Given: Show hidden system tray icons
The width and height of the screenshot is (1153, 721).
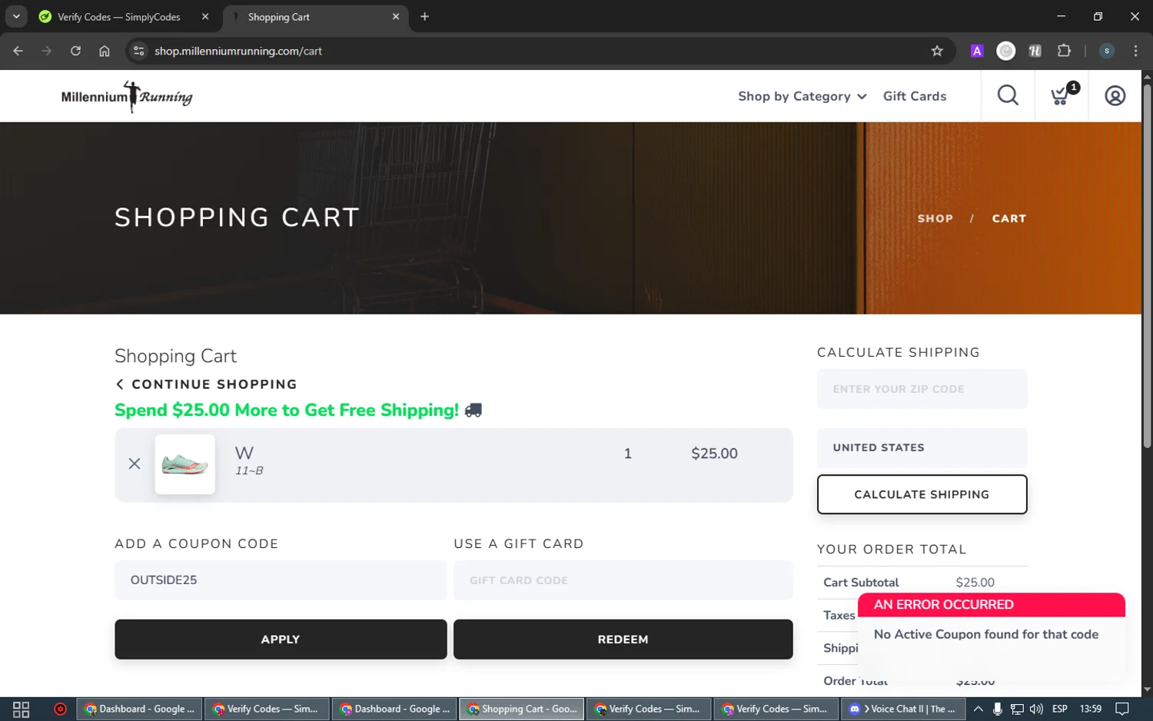Looking at the screenshot, I should point(978,709).
